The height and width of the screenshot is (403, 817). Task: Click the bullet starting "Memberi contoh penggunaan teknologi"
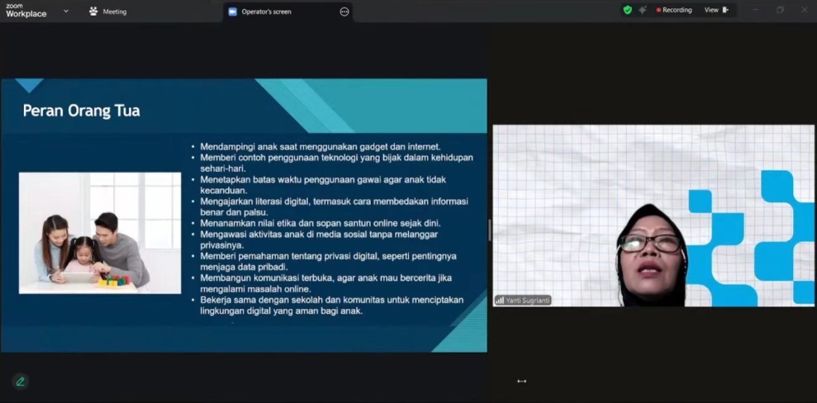(336, 163)
